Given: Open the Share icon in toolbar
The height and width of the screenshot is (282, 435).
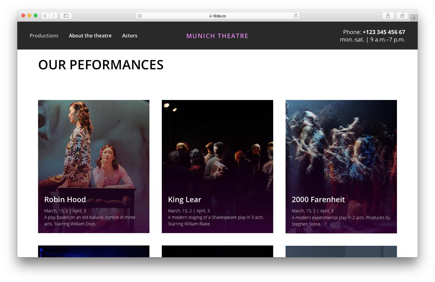Looking at the screenshot, I should click(x=388, y=16).
